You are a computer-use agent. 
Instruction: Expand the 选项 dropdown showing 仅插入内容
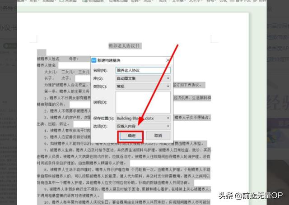(143, 126)
